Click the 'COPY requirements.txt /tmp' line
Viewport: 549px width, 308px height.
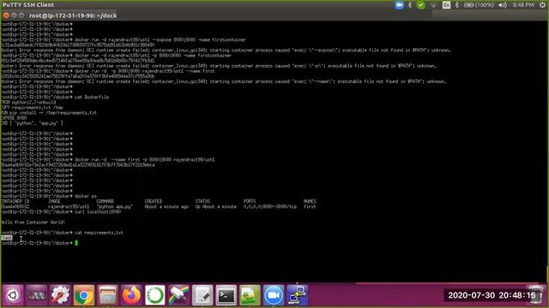pyautogui.click(x=32, y=108)
